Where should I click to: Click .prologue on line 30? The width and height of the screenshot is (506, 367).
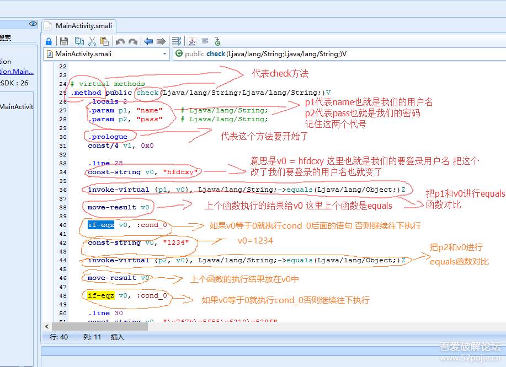[x=108, y=137]
